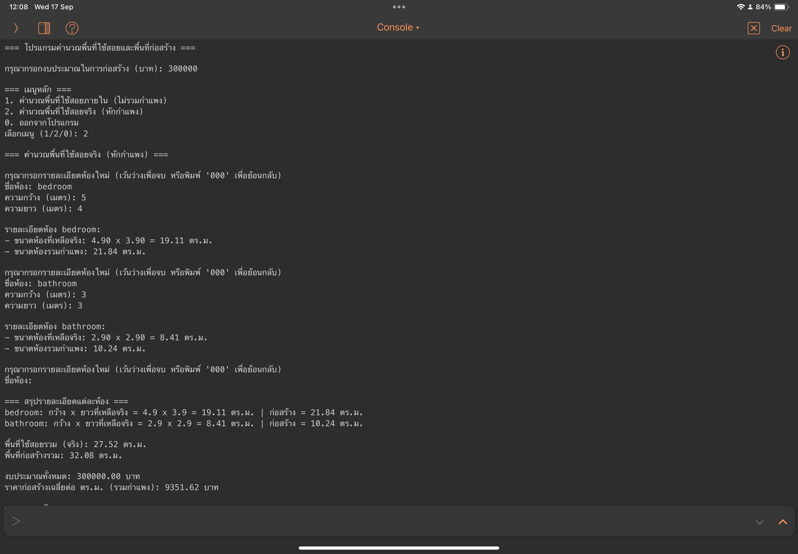Open the Console dropdown title
Screen dimensions: 798x554
395,27
